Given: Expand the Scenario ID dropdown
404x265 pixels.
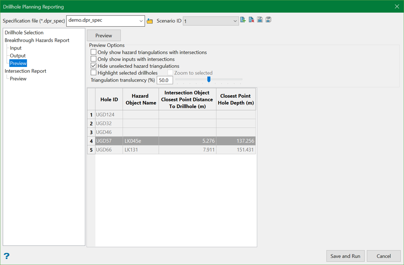Looking at the screenshot, I should point(235,21).
